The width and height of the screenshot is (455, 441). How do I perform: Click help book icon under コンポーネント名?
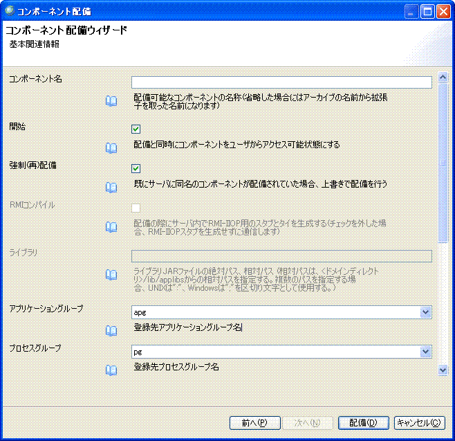[x=111, y=101]
